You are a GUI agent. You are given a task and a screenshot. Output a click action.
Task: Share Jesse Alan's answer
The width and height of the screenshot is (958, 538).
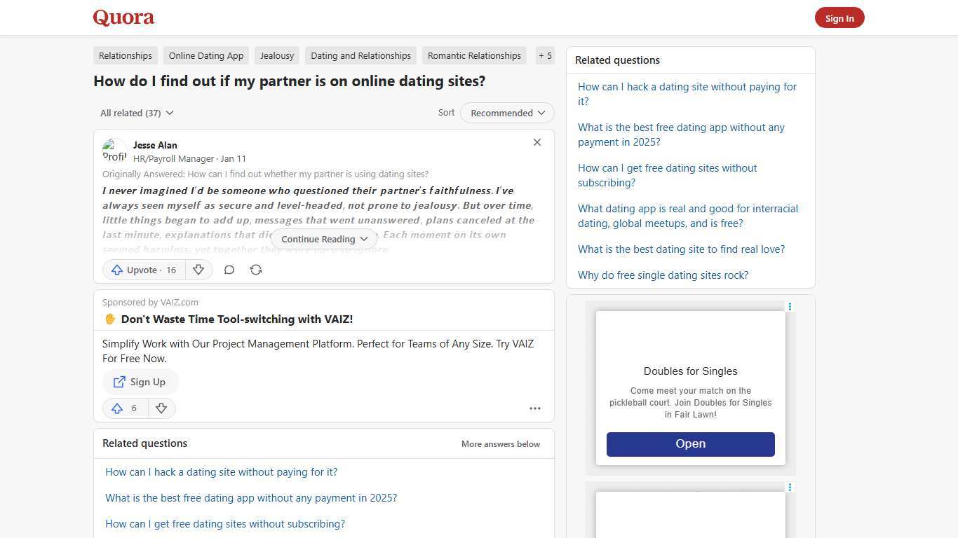(x=256, y=270)
